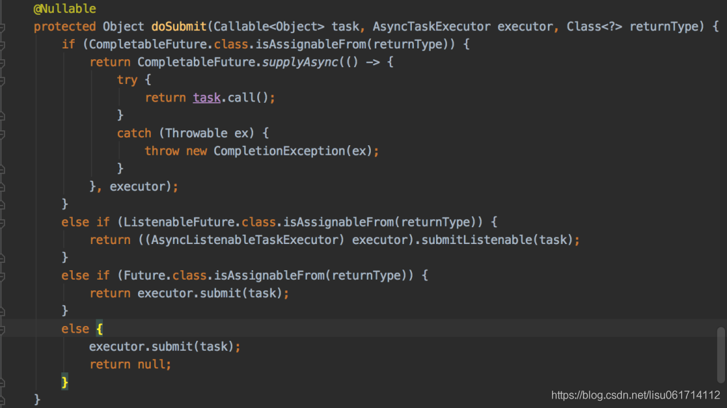Click 'returnType' parameter in the method signature

[x=664, y=26]
